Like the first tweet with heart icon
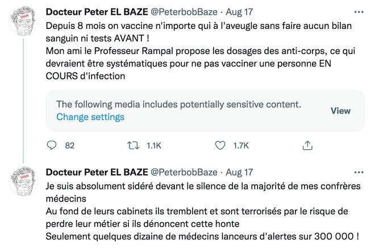The height and width of the screenshot is (249, 375). point(220,145)
